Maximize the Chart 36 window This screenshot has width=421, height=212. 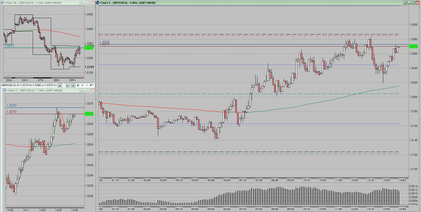[x=89, y=3]
